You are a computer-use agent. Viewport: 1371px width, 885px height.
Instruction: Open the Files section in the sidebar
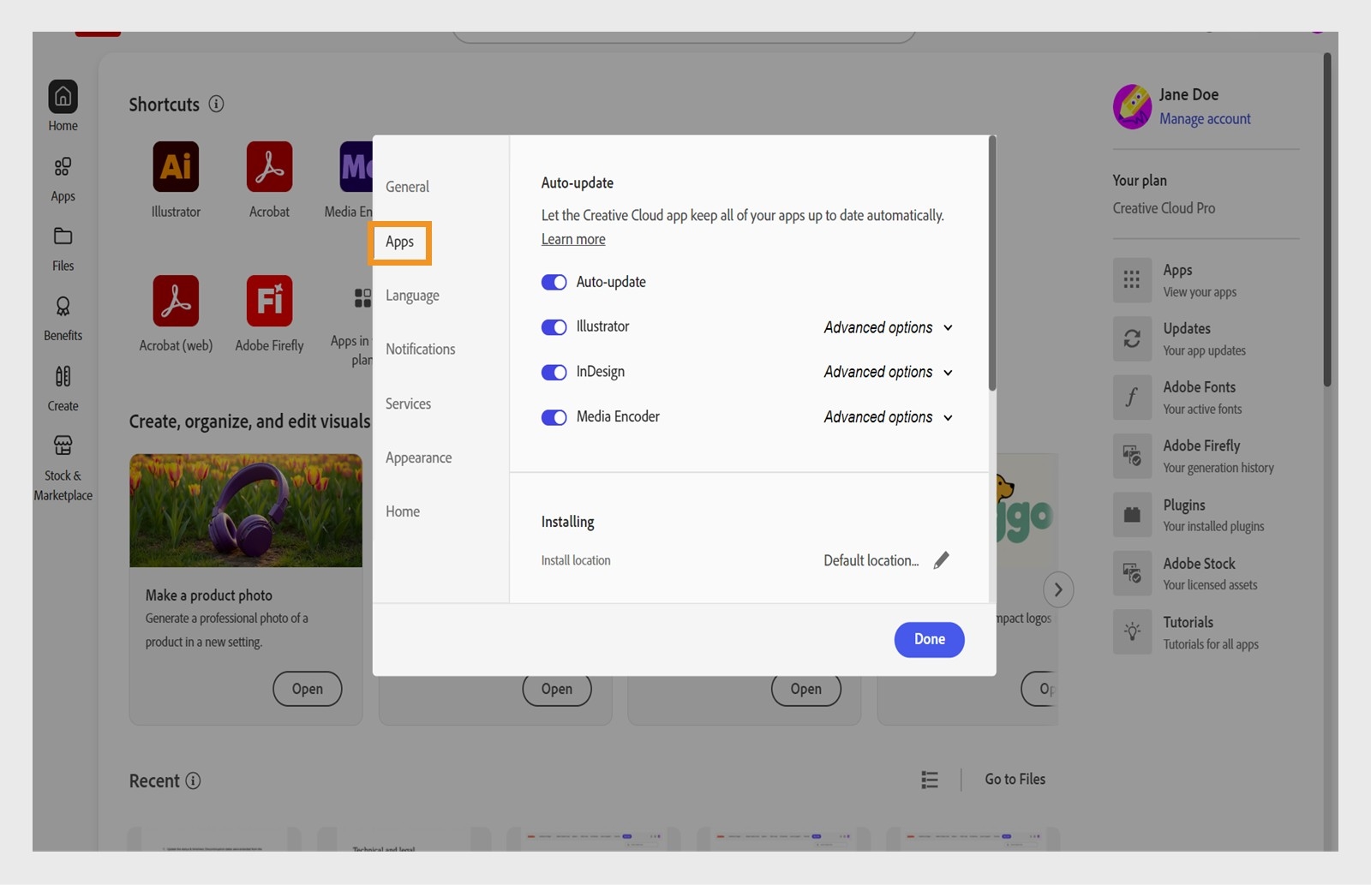coord(62,247)
